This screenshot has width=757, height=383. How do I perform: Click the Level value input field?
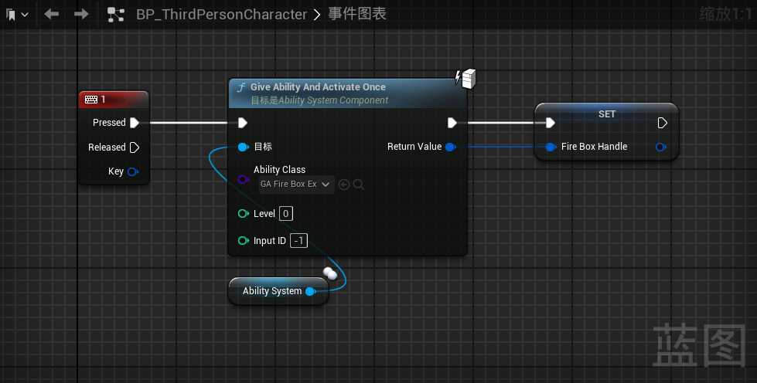(x=286, y=213)
